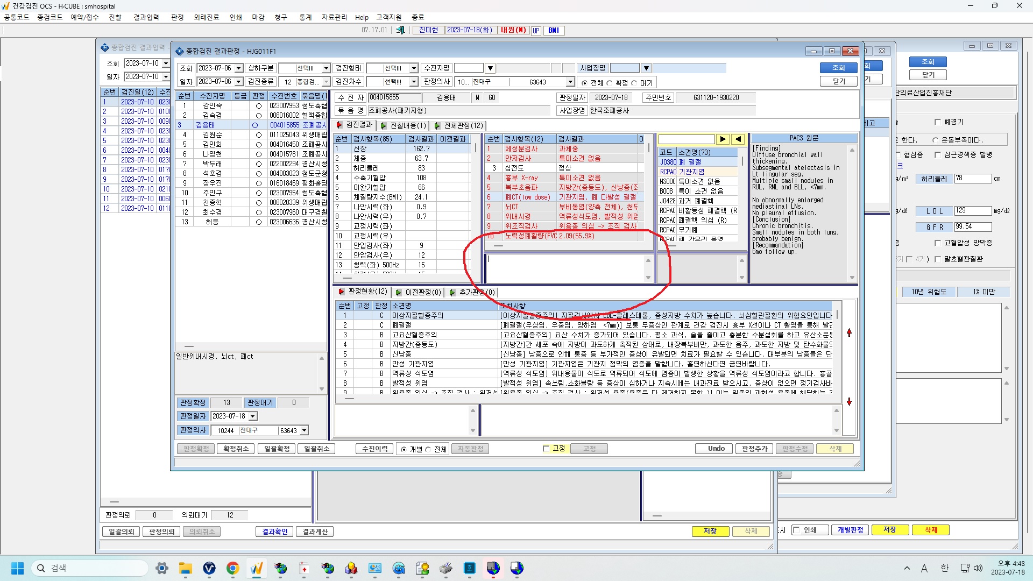This screenshot has width=1033, height=581.
Task: Open the 결과입력 menu
Action: 146,17
